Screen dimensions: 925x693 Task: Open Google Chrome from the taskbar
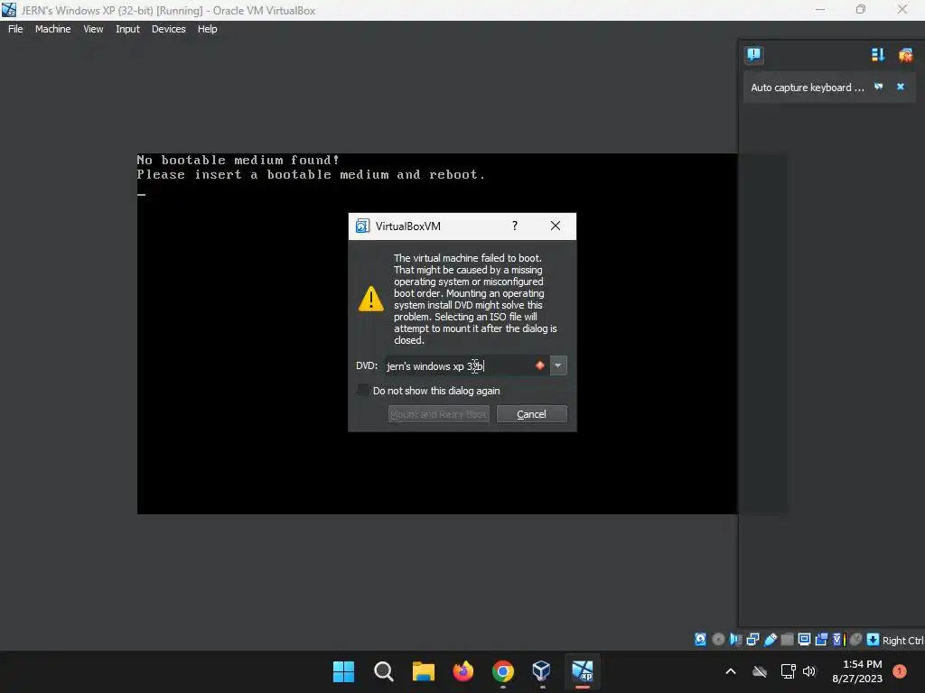pyautogui.click(x=502, y=671)
